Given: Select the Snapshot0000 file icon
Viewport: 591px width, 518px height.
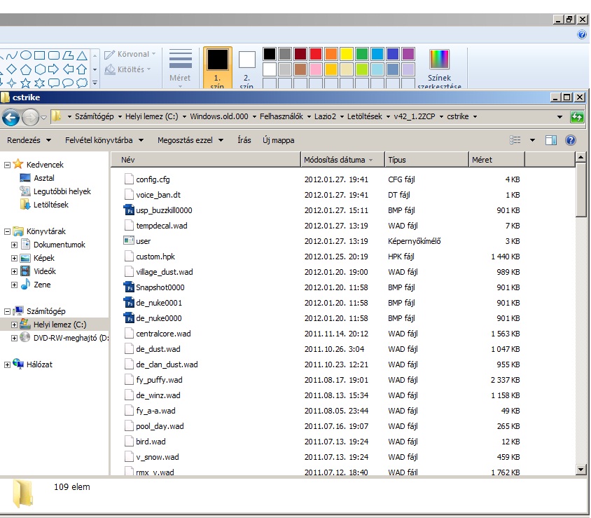Looking at the screenshot, I should click(x=129, y=287).
